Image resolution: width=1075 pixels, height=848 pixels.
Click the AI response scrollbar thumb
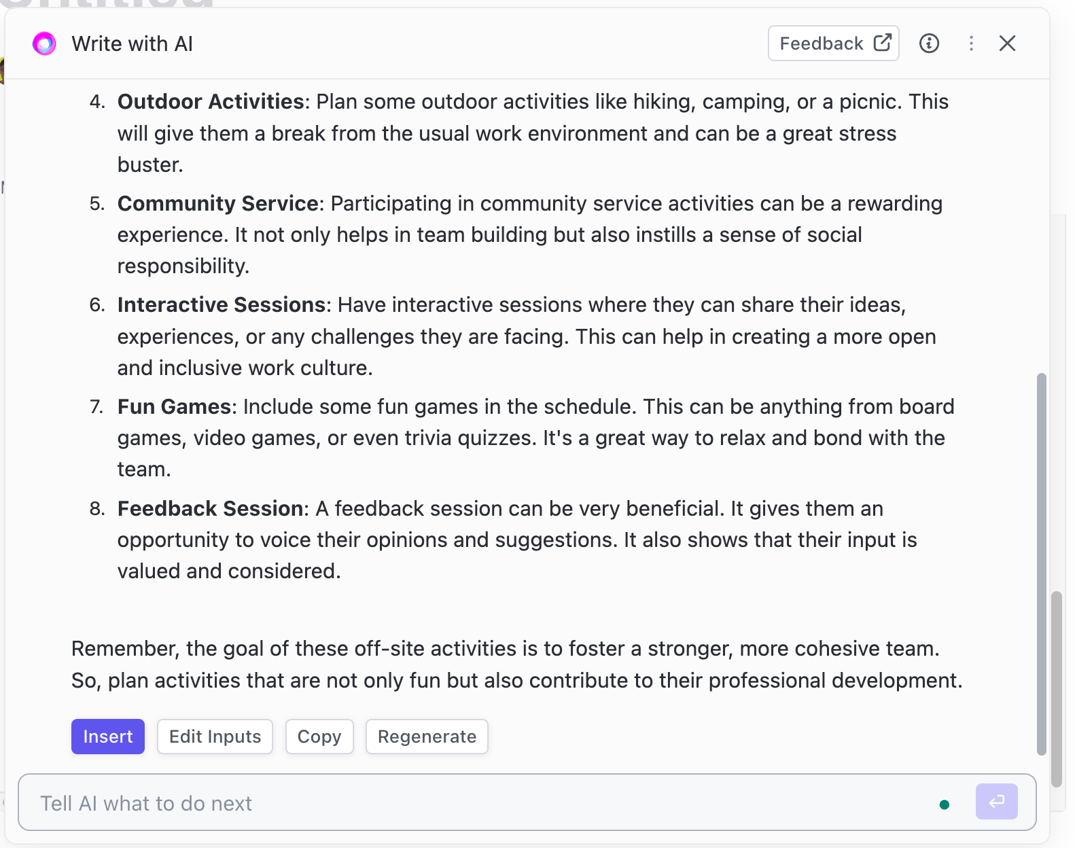point(1041,564)
